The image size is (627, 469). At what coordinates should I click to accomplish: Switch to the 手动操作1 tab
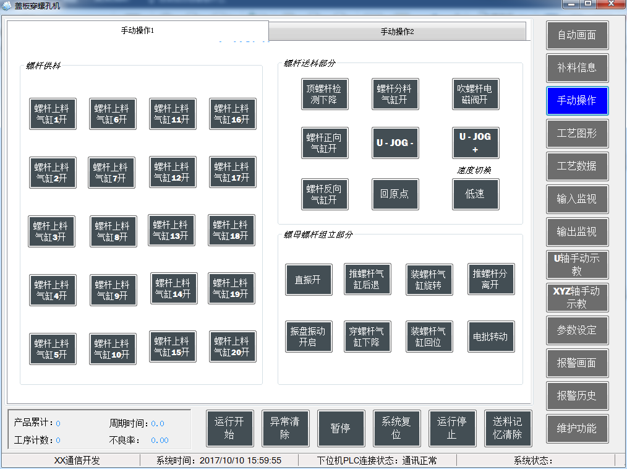tap(137, 31)
